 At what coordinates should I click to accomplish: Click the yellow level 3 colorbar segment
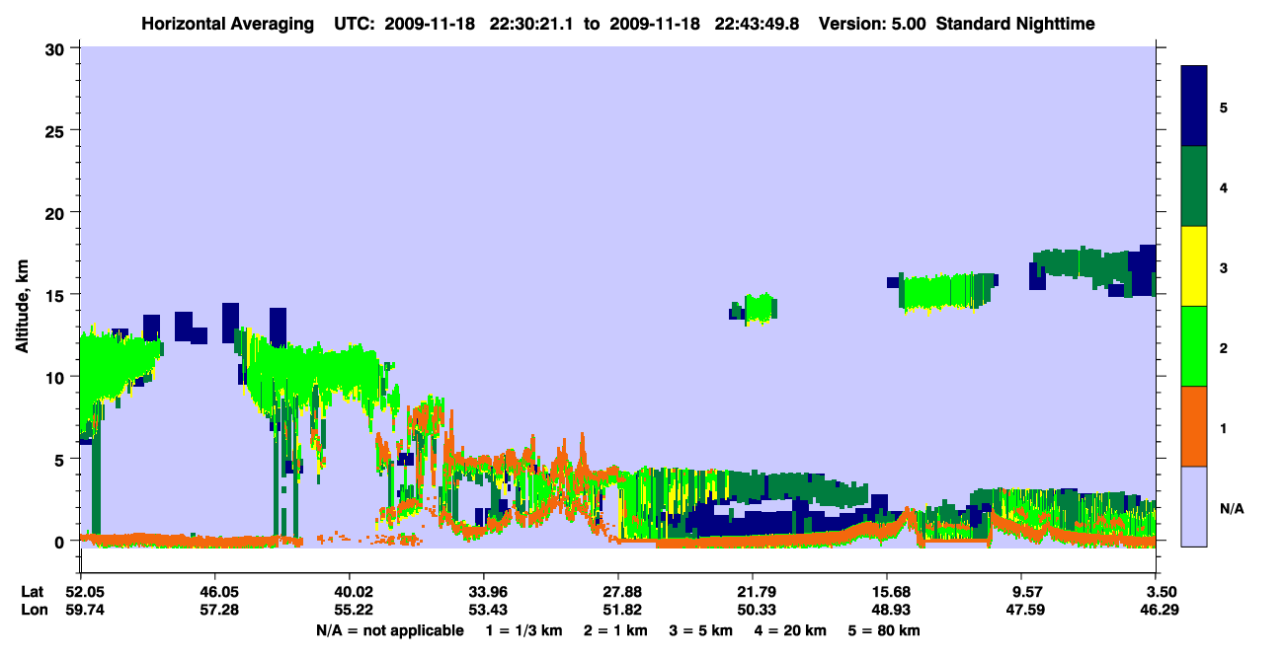tap(1194, 266)
